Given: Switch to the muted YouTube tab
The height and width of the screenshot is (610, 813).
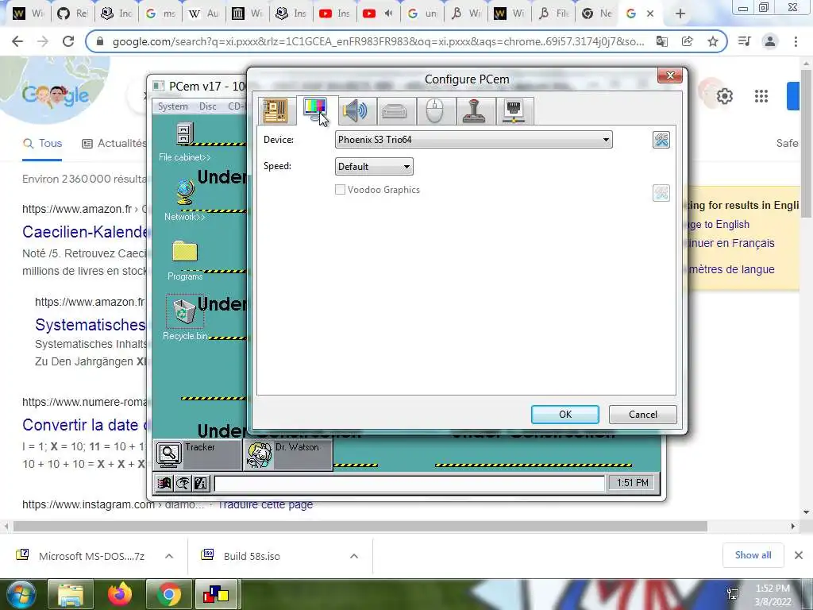Looking at the screenshot, I should pos(377,14).
